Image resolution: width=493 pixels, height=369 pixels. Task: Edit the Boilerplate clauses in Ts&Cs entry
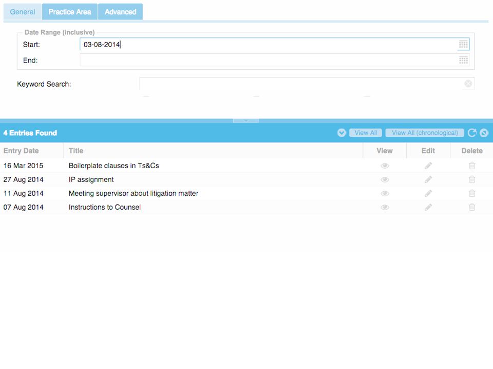point(428,166)
